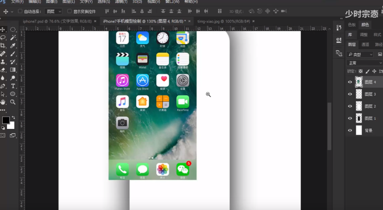Toggle lock image pixels brush icon

(x=367, y=71)
